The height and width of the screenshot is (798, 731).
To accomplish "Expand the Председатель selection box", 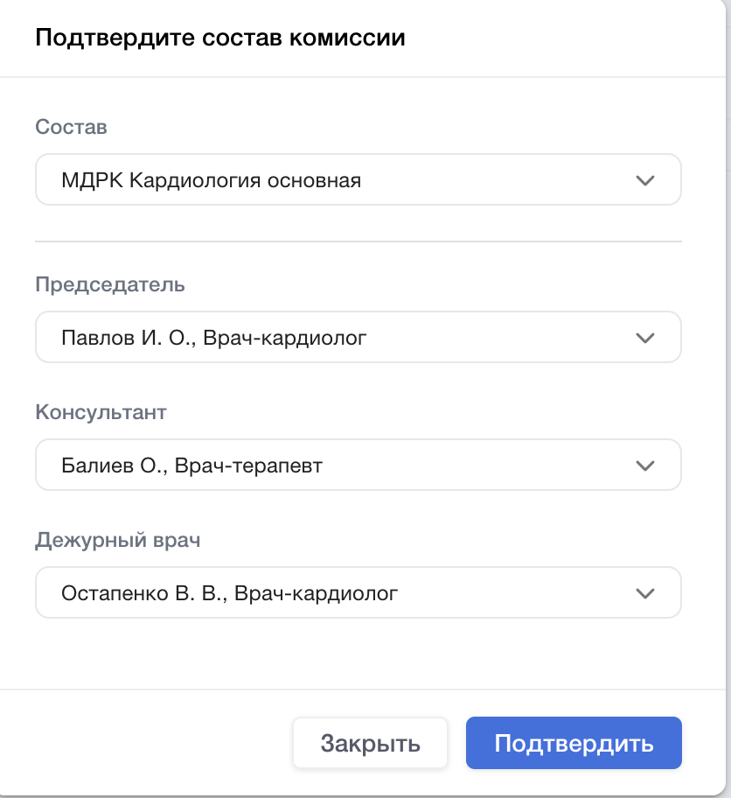I will click(x=358, y=337).
